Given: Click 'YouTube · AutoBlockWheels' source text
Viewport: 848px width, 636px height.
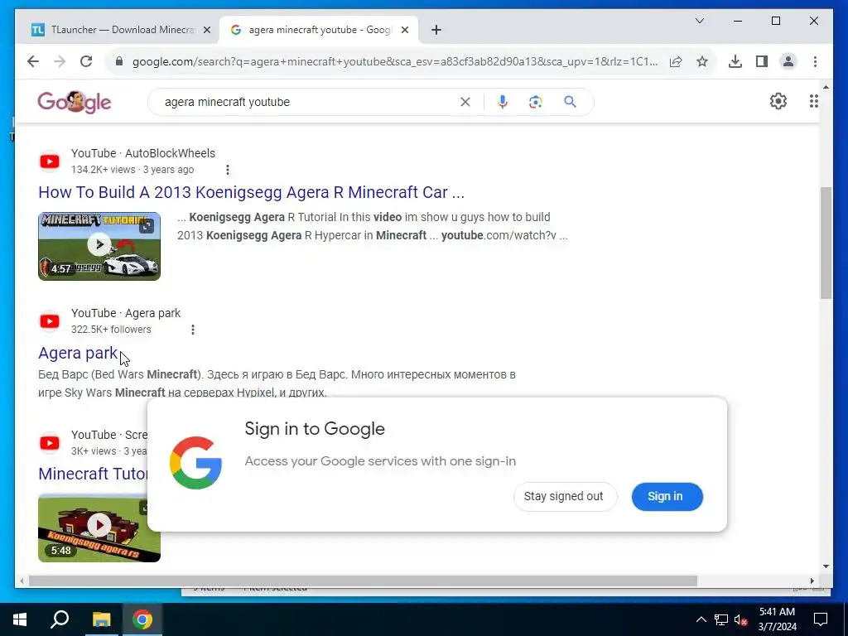Looking at the screenshot, I should coord(142,153).
